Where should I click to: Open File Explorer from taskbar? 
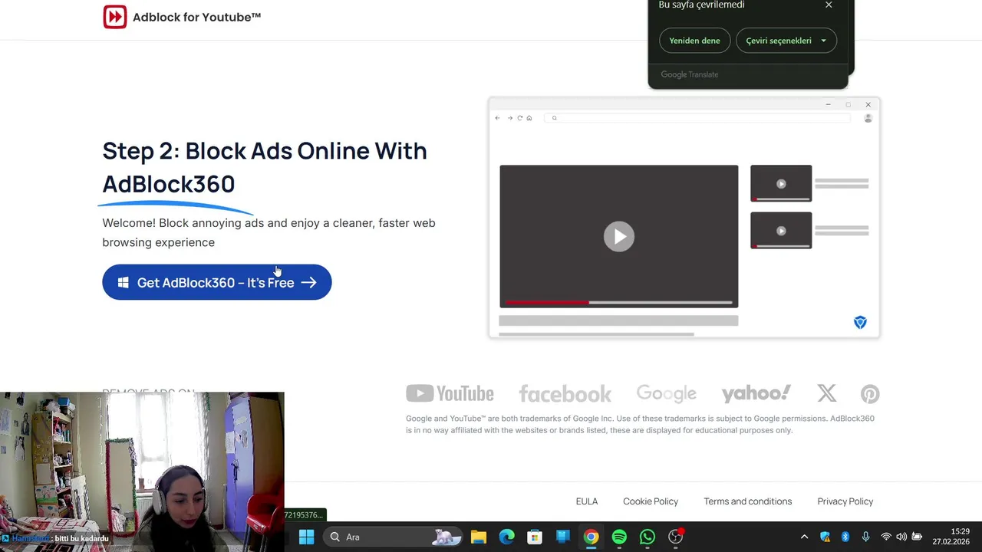coord(479,537)
